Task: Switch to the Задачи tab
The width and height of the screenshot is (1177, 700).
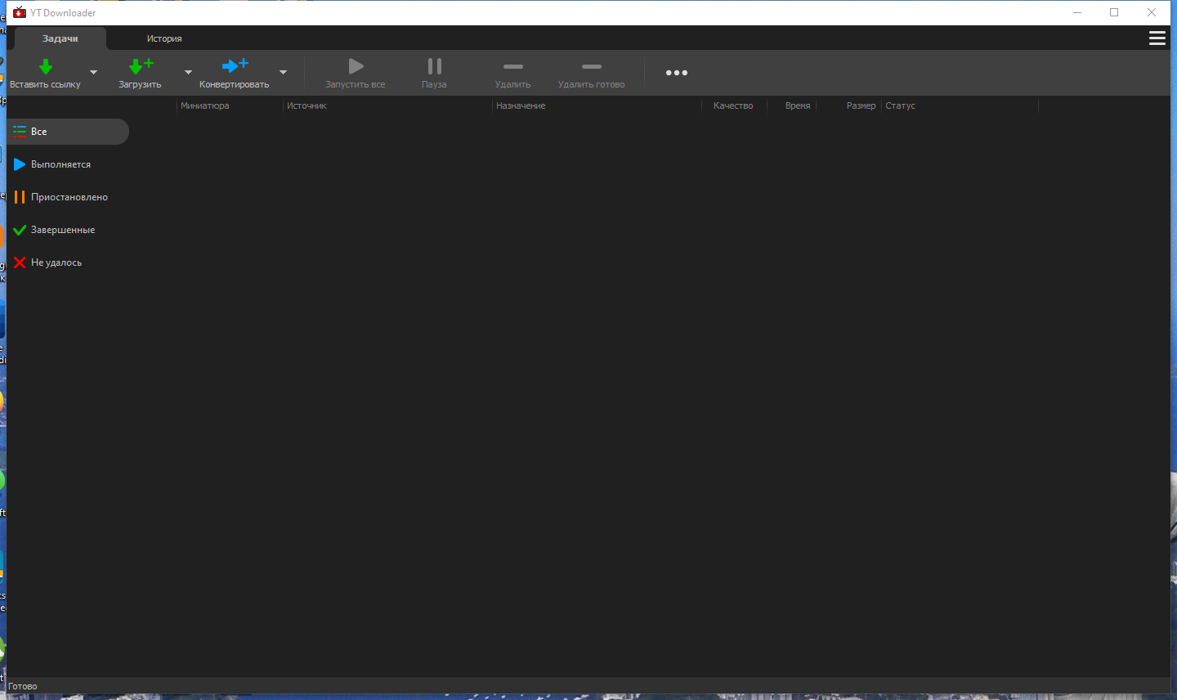Action: pos(60,38)
